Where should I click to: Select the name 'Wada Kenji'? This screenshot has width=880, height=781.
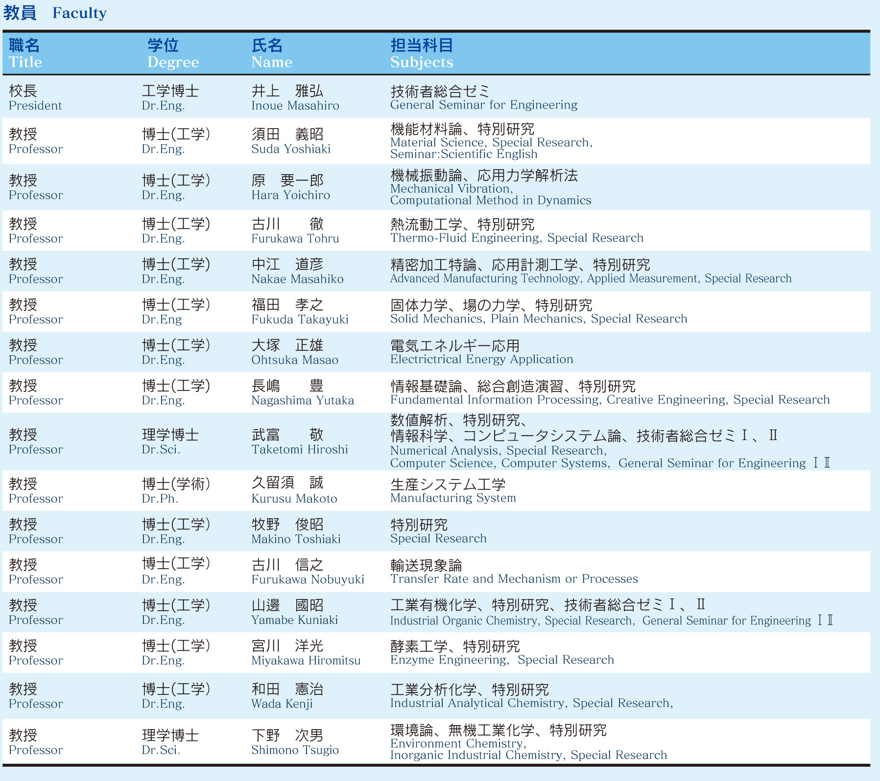(282, 704)
